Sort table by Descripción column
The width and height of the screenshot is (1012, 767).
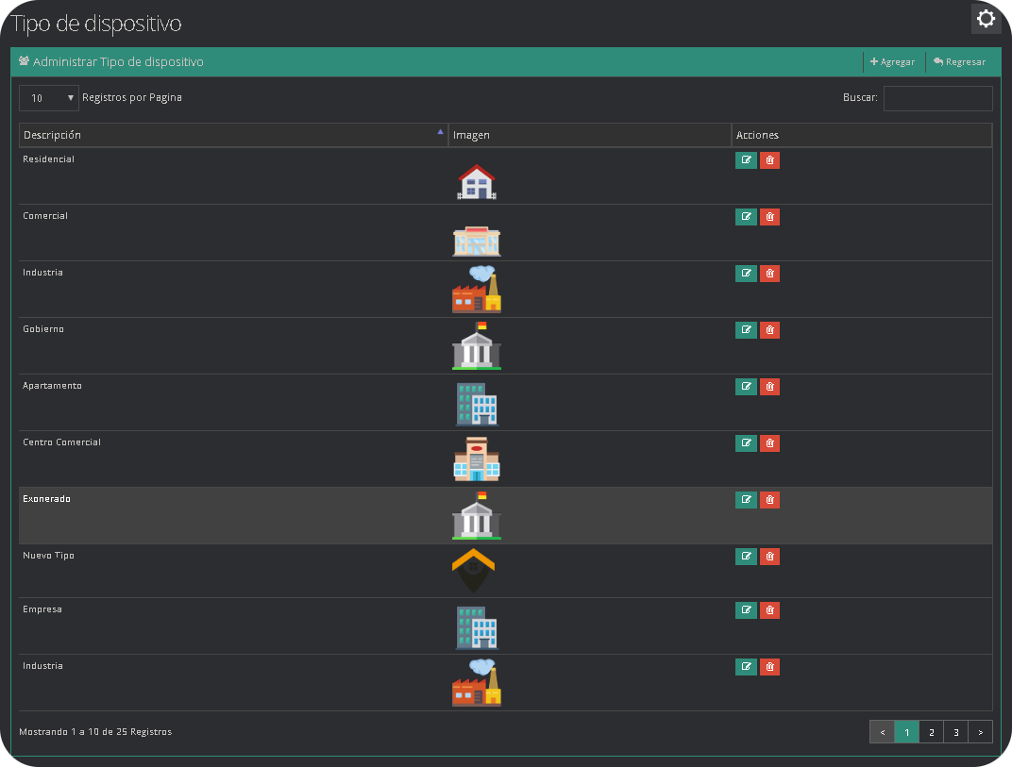[232, 135]
